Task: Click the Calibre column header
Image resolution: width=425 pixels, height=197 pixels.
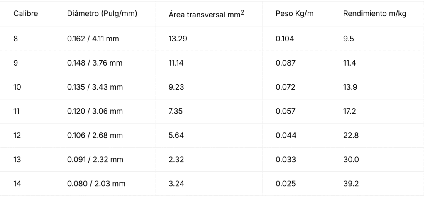Action: [x=25, y=14]
